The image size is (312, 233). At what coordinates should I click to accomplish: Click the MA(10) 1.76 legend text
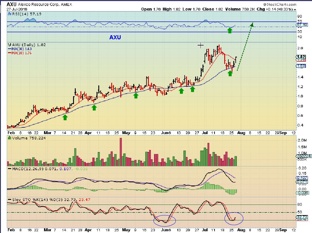tap(21, 53)
